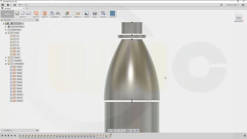This screenshot has width=247, height=139.
Task: Click the Modify Press Pull icon
Action: tap(45, 13)
